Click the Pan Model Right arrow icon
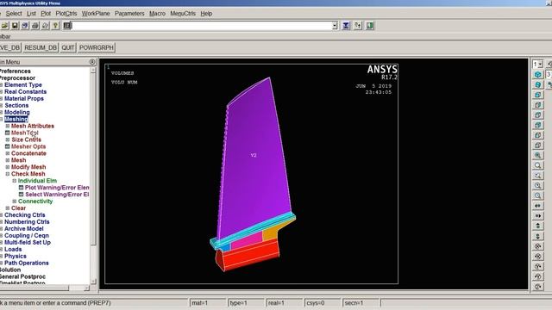 537,216
